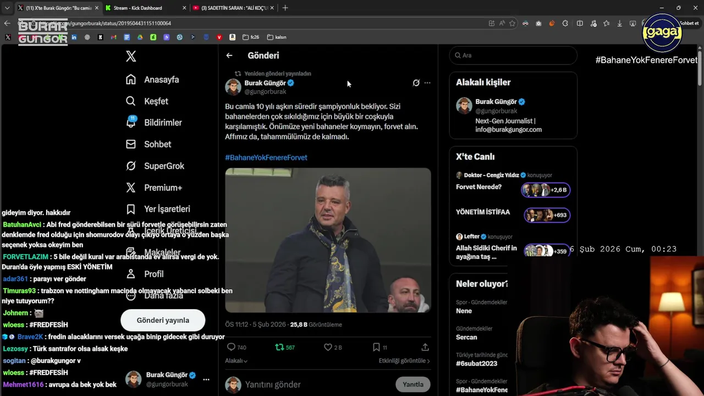Open account menu ellipsis beside Burak Güngör

coord(206,380)
